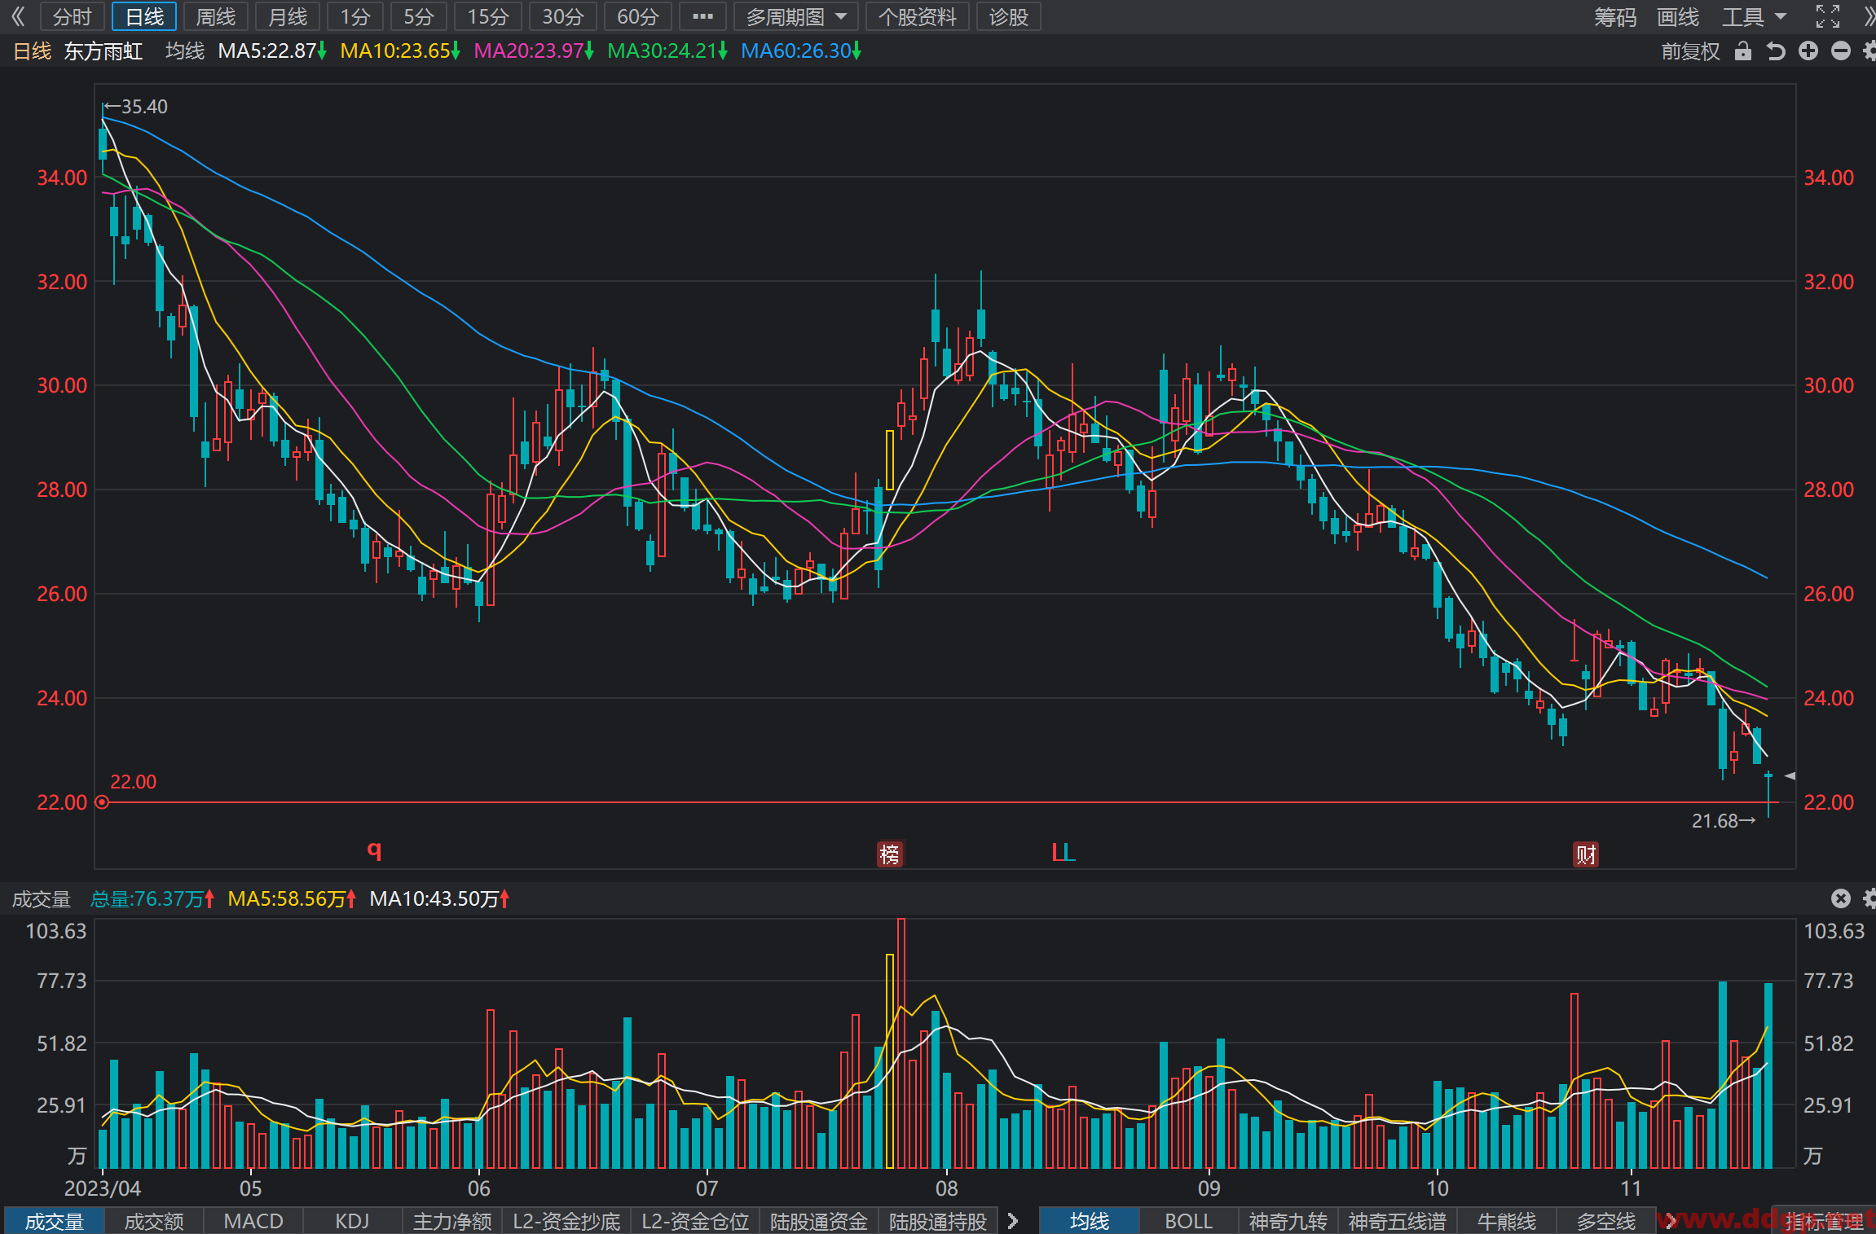Close the 成交量 volume panel
The width and height of the screenshot is (1876, 1234).
1841,898
